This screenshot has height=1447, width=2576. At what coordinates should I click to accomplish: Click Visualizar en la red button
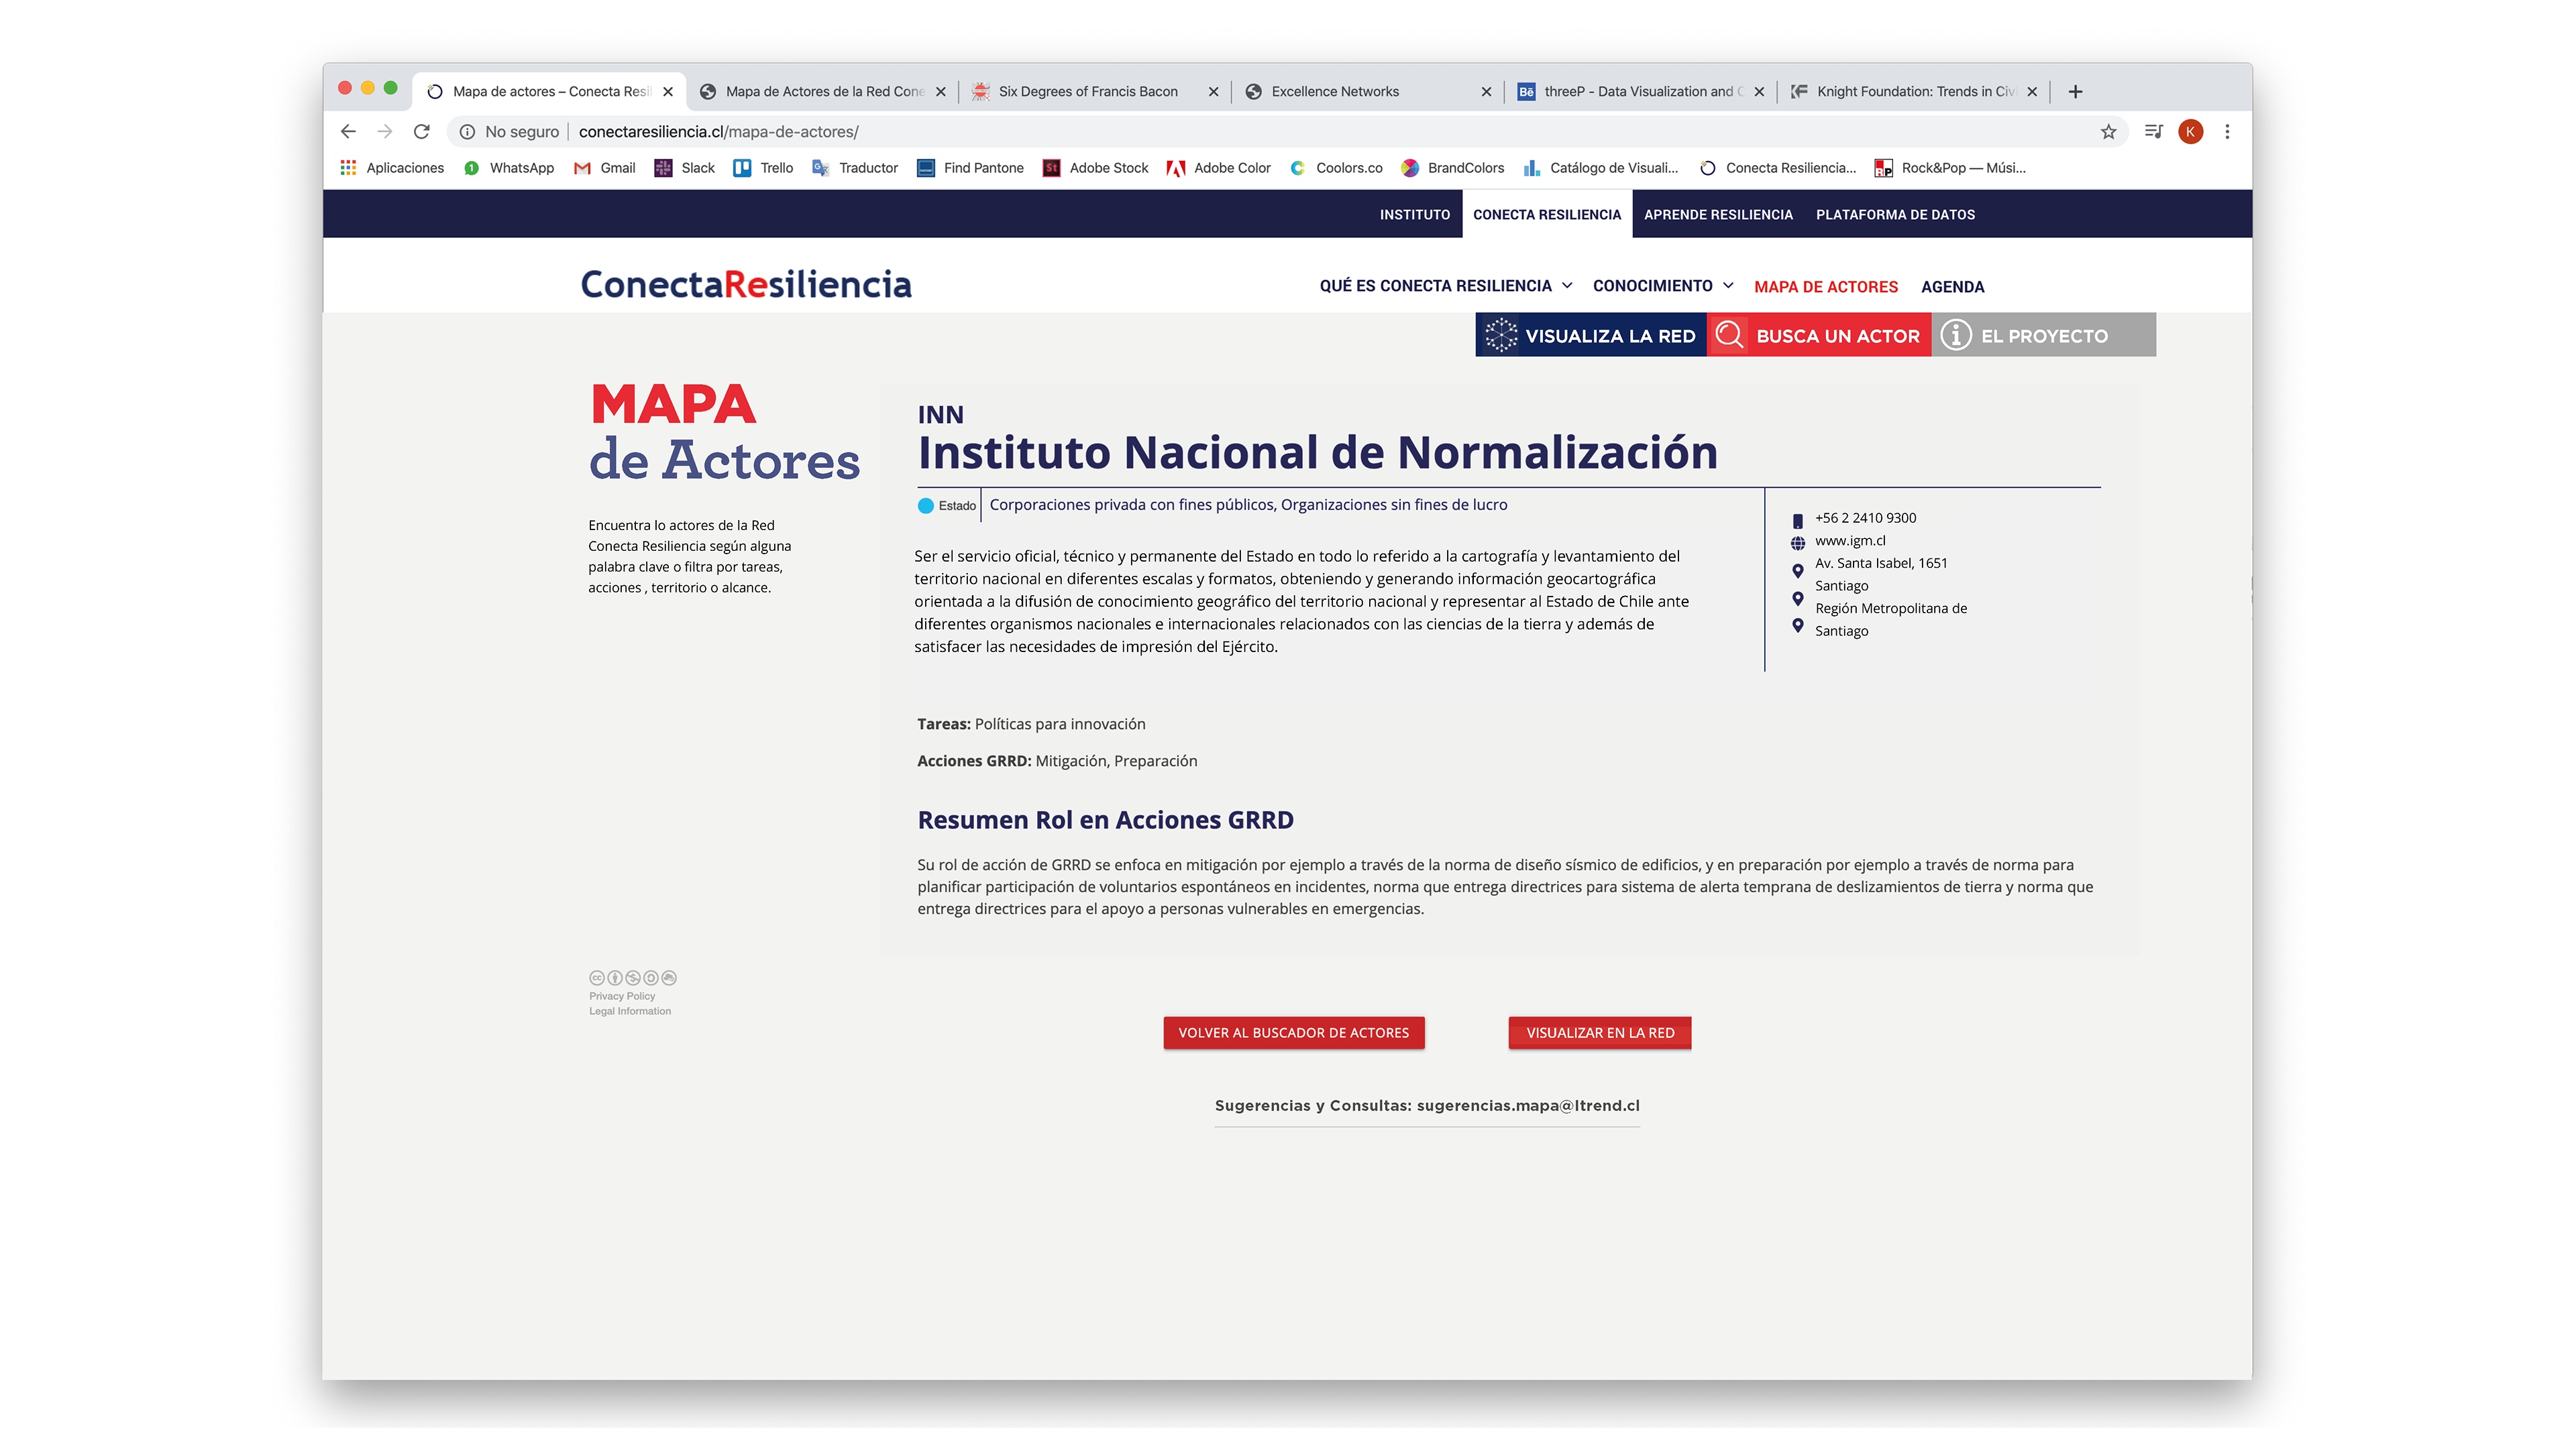point(1599,1032)
